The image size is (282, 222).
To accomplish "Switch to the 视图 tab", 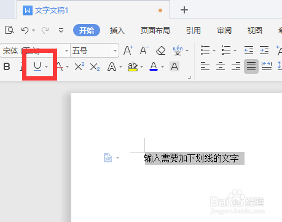I will (x=255, y=31).
